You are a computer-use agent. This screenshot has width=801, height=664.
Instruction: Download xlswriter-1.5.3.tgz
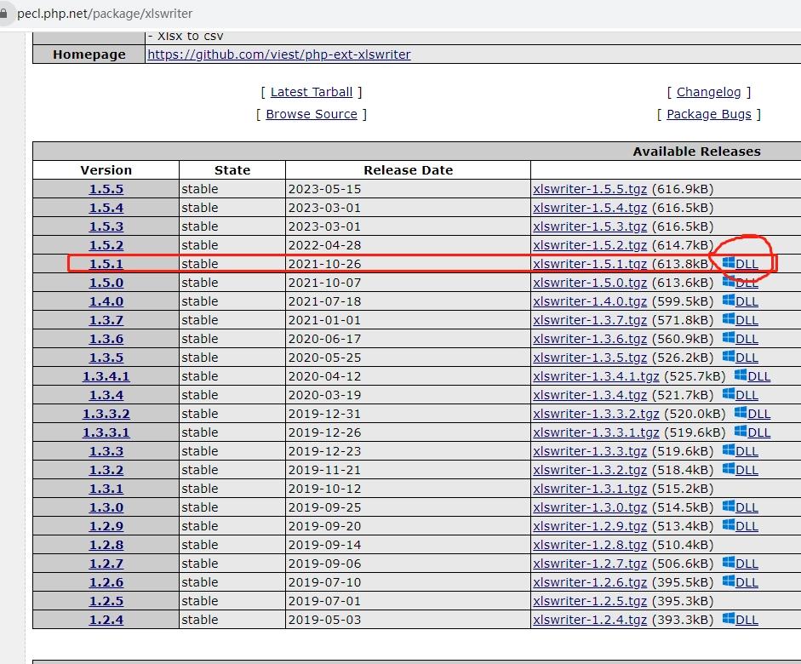point(590,226)
